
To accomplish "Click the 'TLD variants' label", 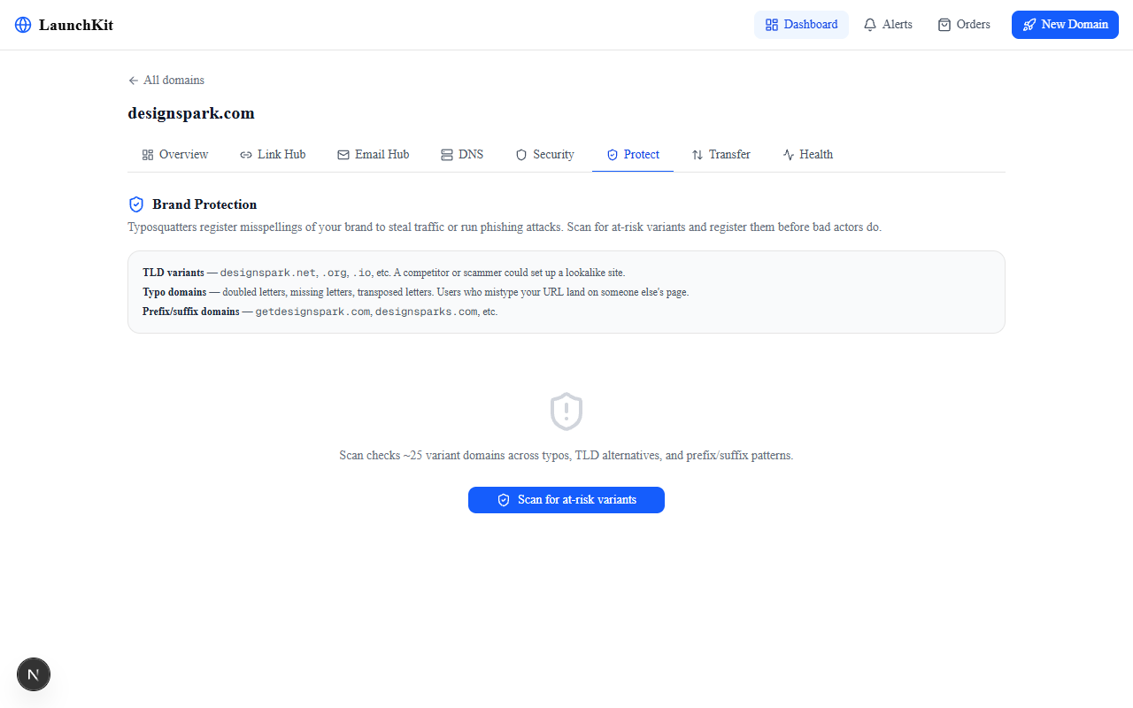I will (173, 273).
